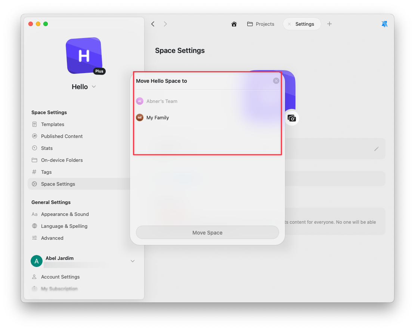Choose My Family as destination
The width and height of the screenshot is (415, 330).
click(207, 117)
